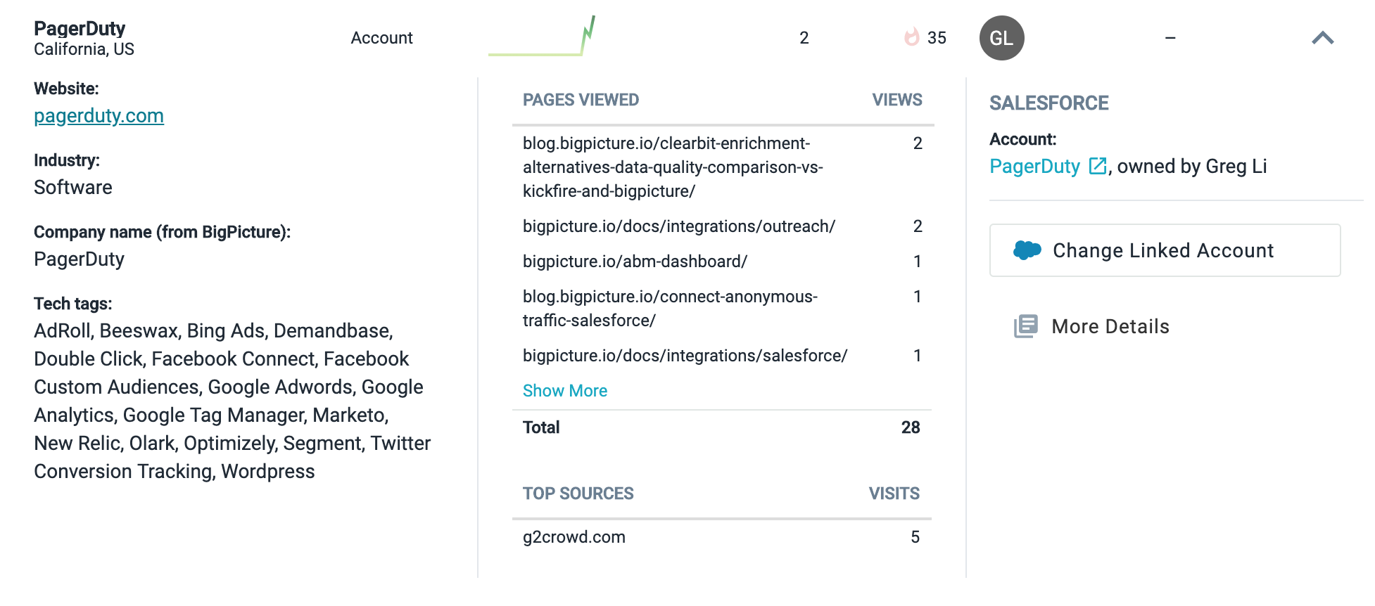Click the VIEWS column header

pyautogui.click(x=896, y=100)
